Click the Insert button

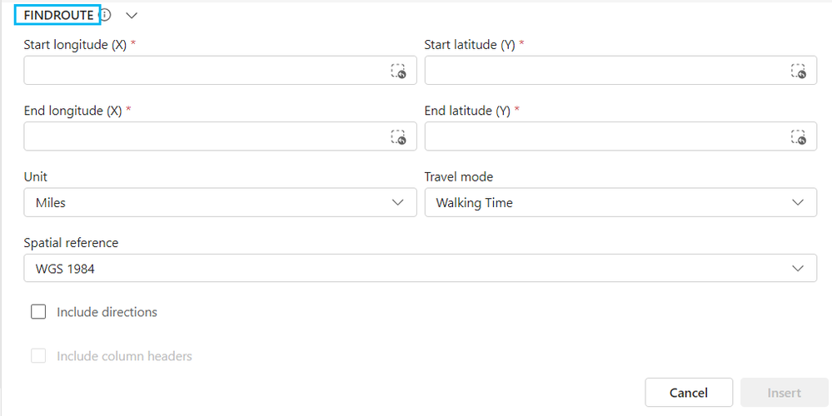coord(785,393)
